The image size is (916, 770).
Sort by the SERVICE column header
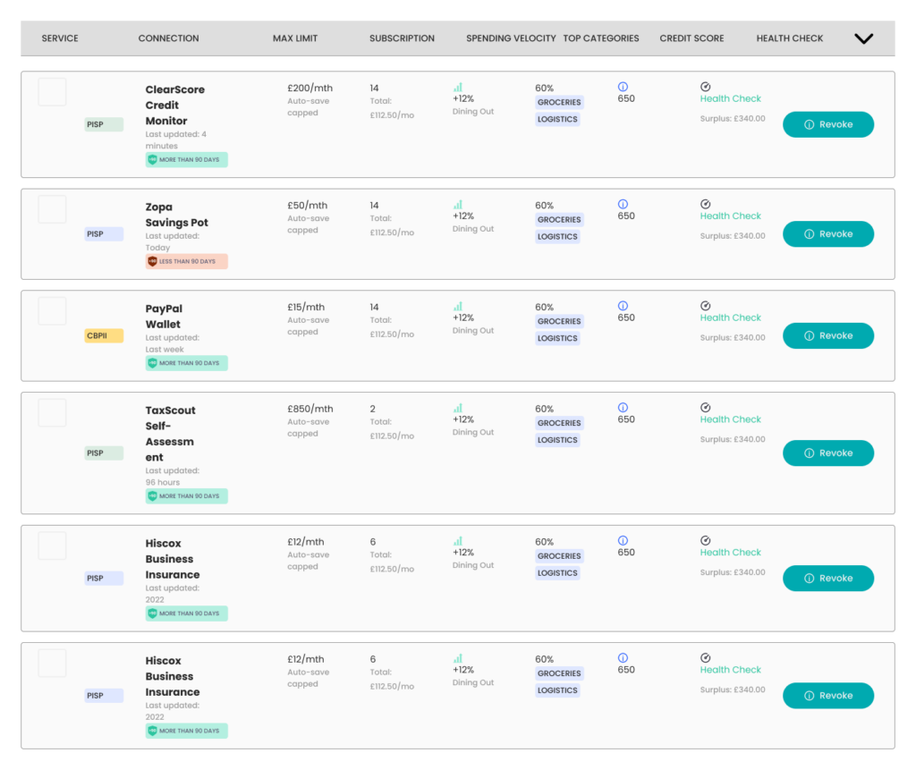point(60,38)
